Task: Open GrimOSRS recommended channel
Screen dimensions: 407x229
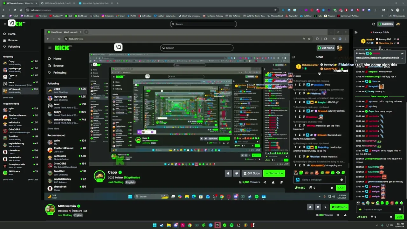Action: click(x=20, y=131)
